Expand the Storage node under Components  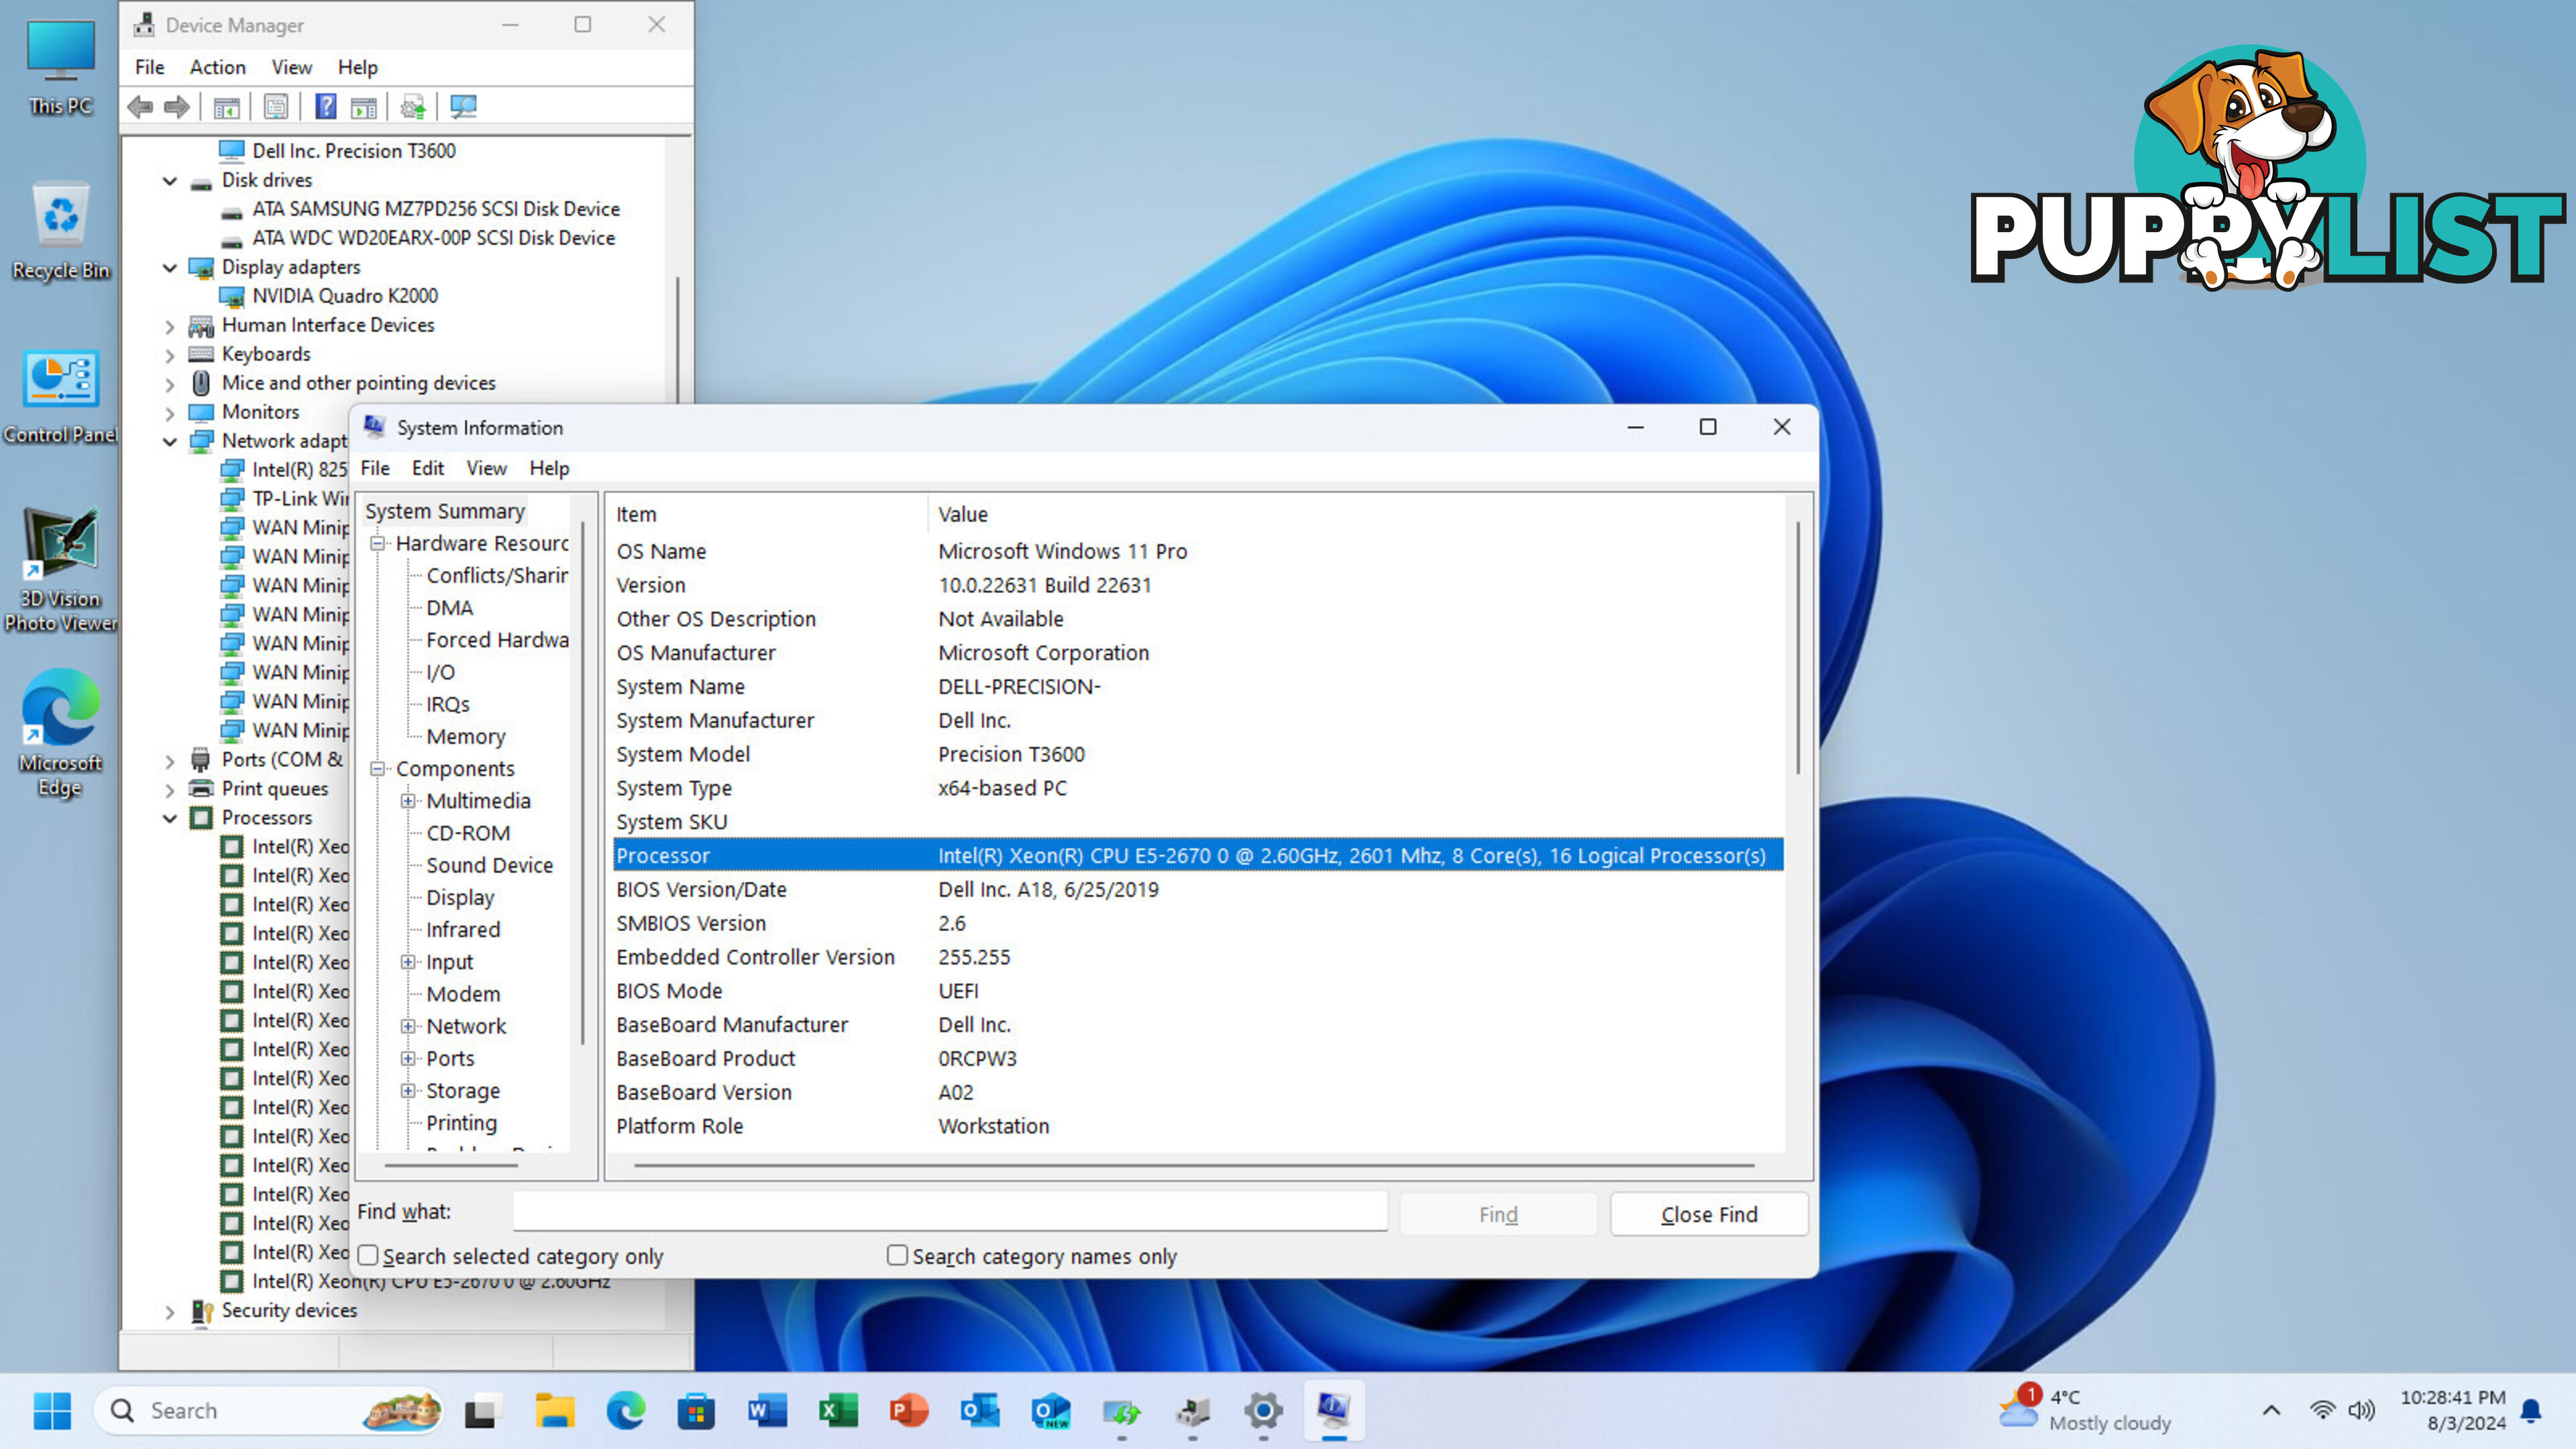pyautogui.click(x=408, y=1091)
